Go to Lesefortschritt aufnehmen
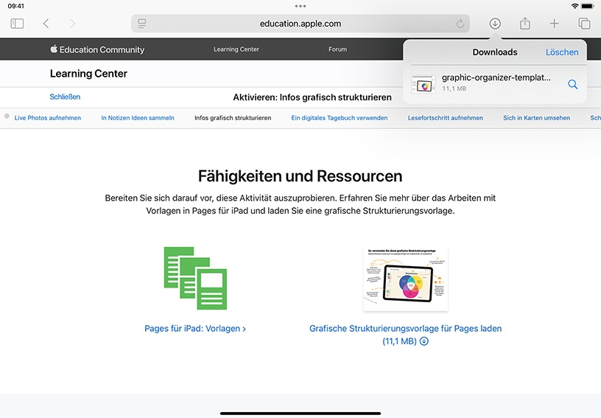The image size is (601, 418). [x=446, y=118]
